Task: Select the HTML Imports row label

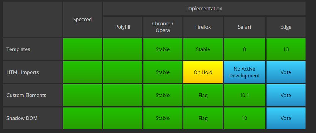Action: pyautogui.click(x=32, y=72)
